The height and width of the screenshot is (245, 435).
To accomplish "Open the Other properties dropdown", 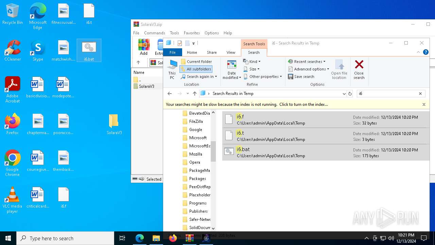I will (263, 77).
